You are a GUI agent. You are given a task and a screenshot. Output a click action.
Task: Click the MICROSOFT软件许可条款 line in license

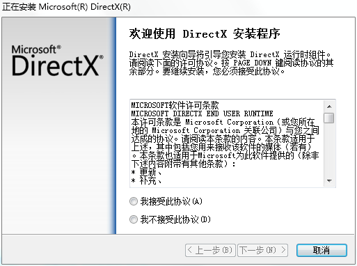[175, 105]
